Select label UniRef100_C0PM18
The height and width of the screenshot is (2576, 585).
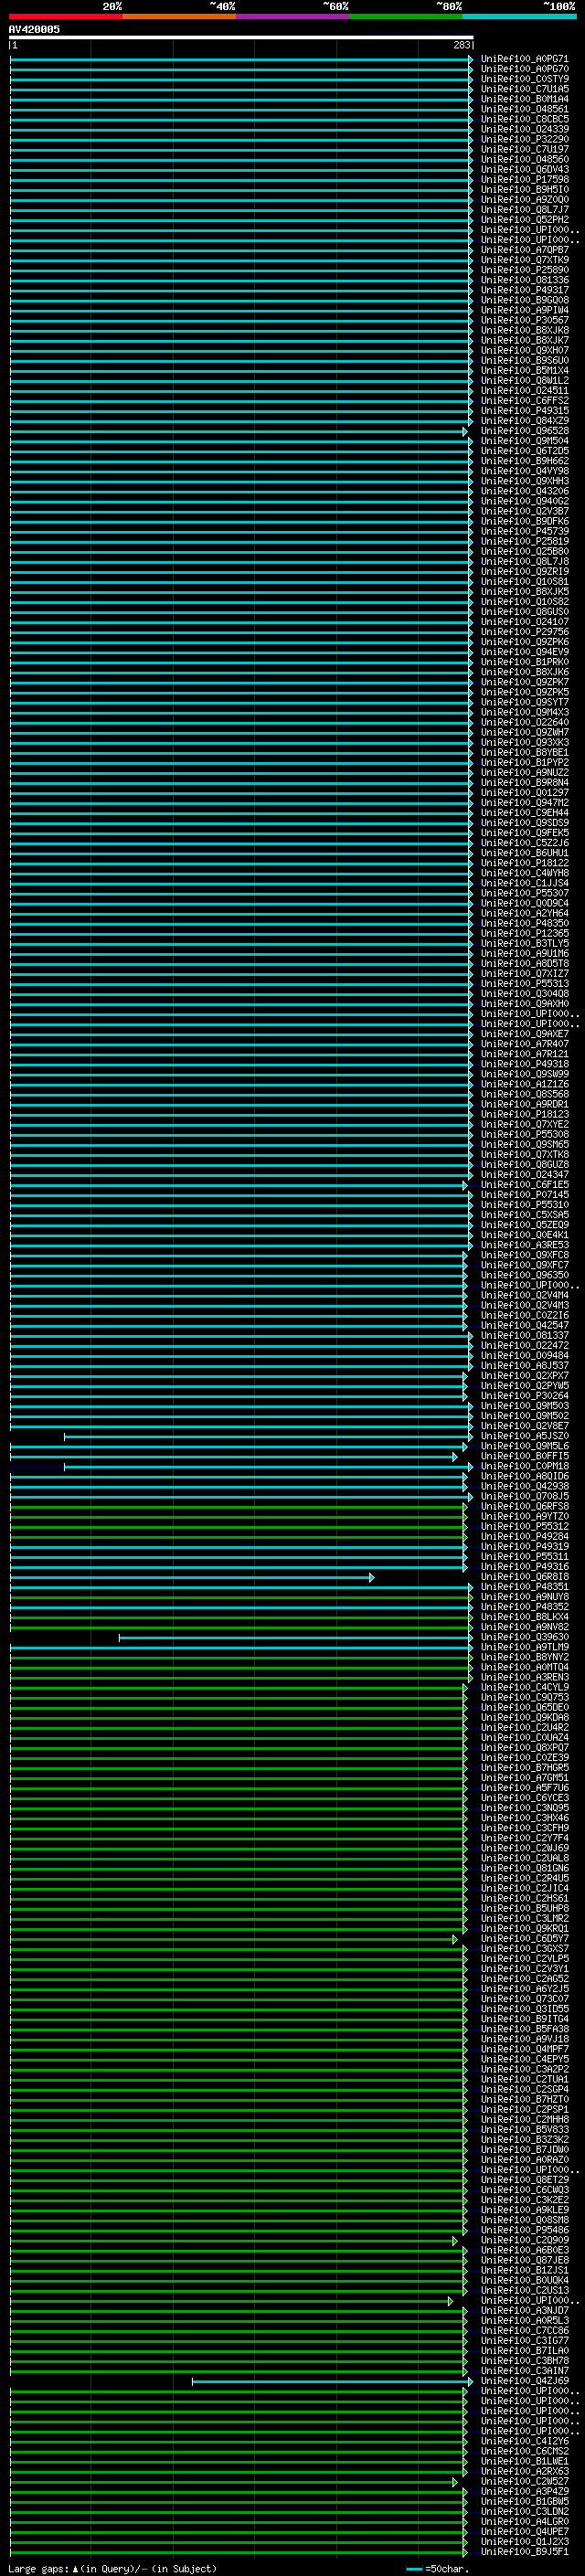tap(525, 1466)
